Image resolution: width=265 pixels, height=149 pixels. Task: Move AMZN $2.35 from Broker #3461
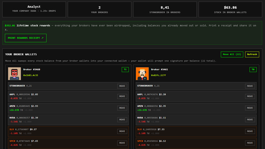tap(250, 108)
